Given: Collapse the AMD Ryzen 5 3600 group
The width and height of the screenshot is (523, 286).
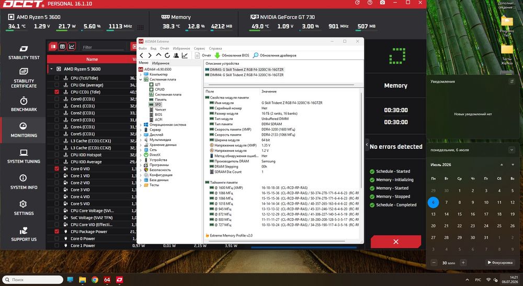Looking at the screenshot, I should coord(52,69).
